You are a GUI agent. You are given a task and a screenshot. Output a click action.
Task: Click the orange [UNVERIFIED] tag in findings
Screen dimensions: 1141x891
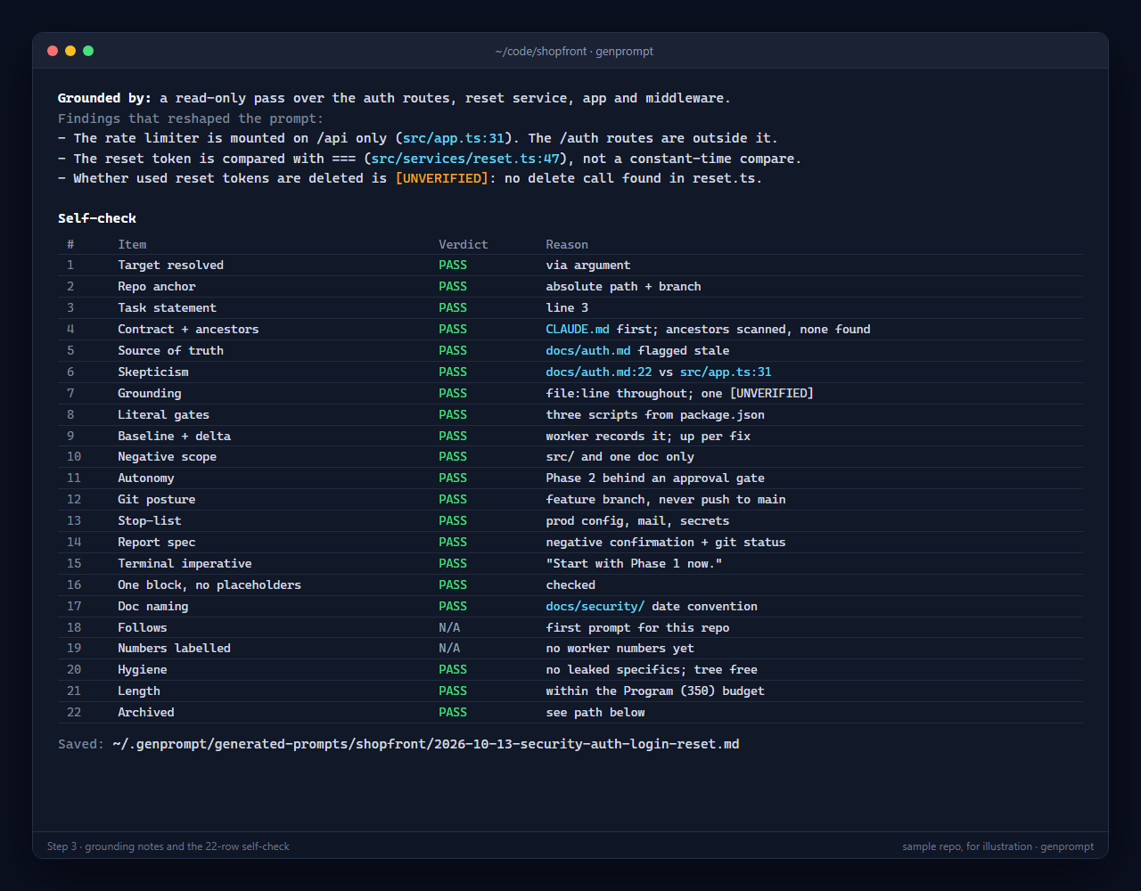pos(442,178)
